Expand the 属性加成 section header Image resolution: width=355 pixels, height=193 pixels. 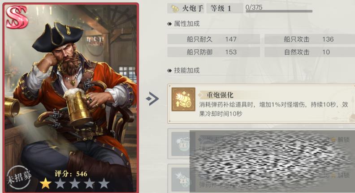coord(183,24)
